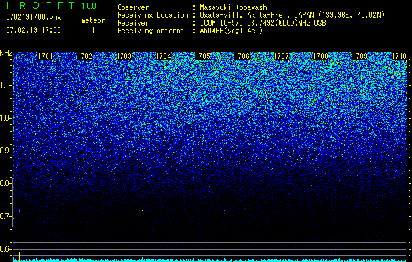Click the 1705 time marker

tap(202, 56)
